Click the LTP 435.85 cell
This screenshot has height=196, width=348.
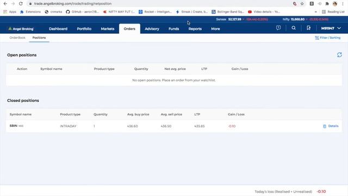tap(200, 126)
